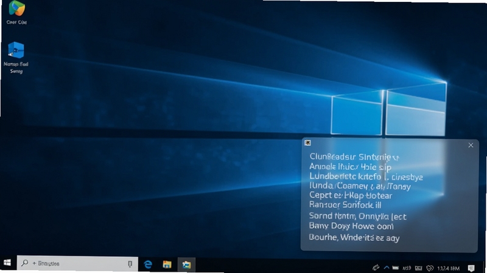Screen dimensions: 487x273
Task: Open the Windows Start menu button
Action: pos(7,263)
